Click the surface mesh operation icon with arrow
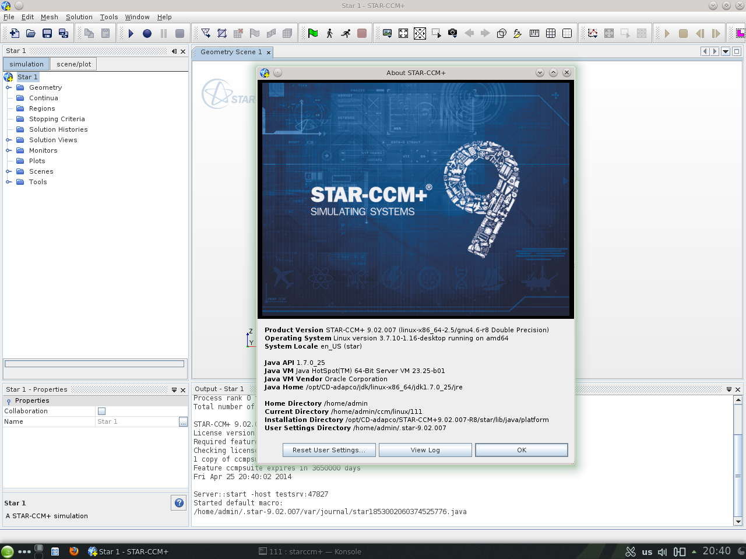 (206, 33)
